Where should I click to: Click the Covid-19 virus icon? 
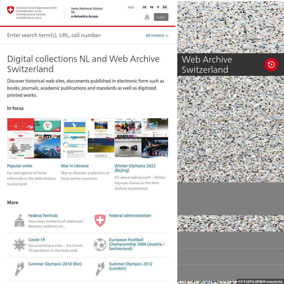click(x=19, y=245)
